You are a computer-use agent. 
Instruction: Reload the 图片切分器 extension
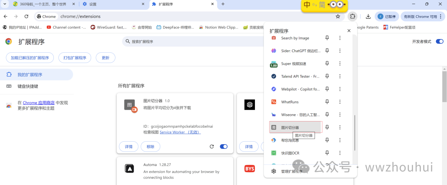(211, 146)
